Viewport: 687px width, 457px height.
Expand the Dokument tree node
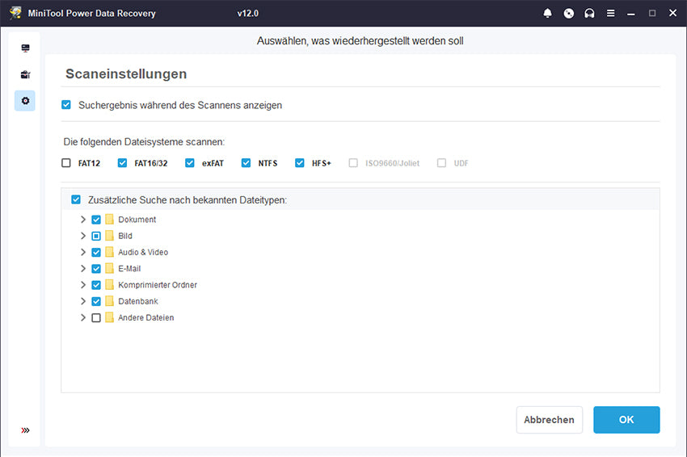click(82, 220)
